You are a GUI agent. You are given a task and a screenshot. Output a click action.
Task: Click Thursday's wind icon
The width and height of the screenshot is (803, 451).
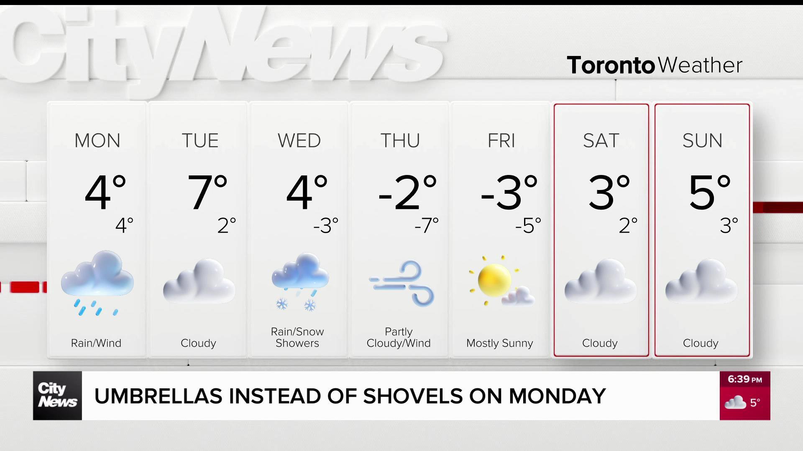(x=402, y=283)
